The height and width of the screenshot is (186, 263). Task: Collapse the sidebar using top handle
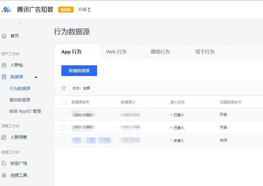point(21,23)
